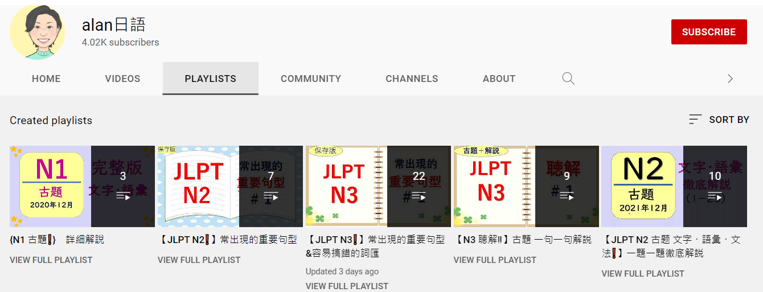The image size is (763, 292).
Task: Show next tabs with right chevron
Action: pyautogui.click(x=730, y=79)
